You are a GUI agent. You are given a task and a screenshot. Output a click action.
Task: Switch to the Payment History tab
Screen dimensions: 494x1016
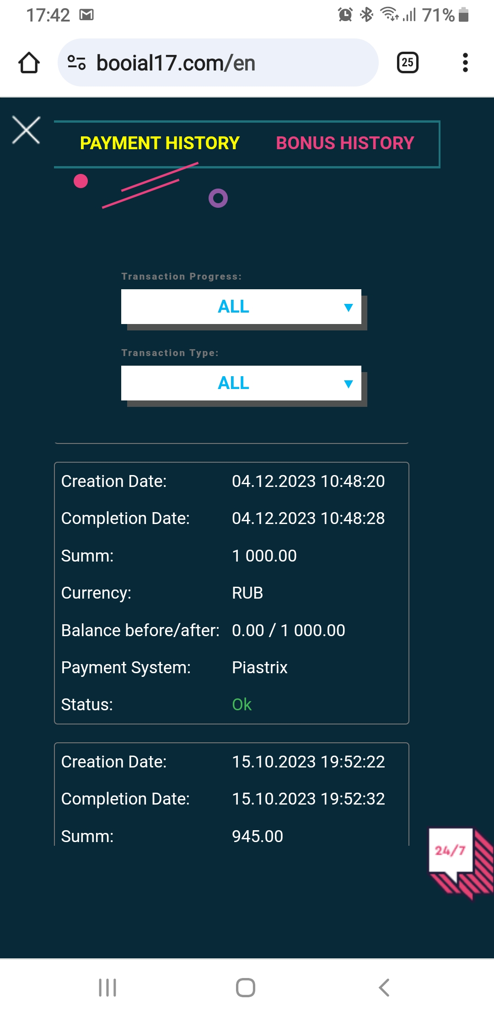(160, 143)
